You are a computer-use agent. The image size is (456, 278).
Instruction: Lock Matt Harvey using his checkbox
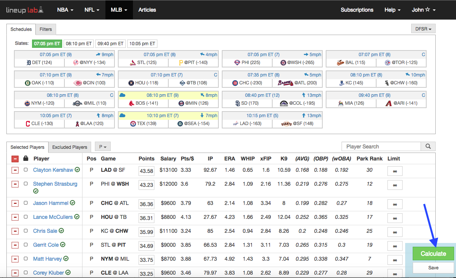coord(26,259)
